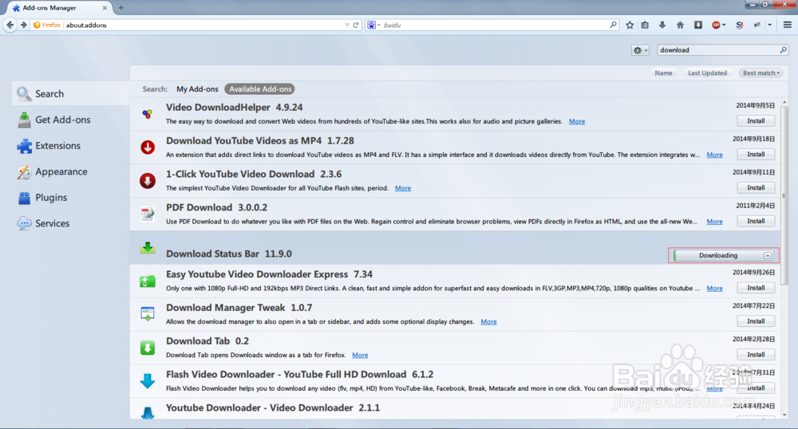Close the Add-ons Manager tab

click(x=105, y=8)
